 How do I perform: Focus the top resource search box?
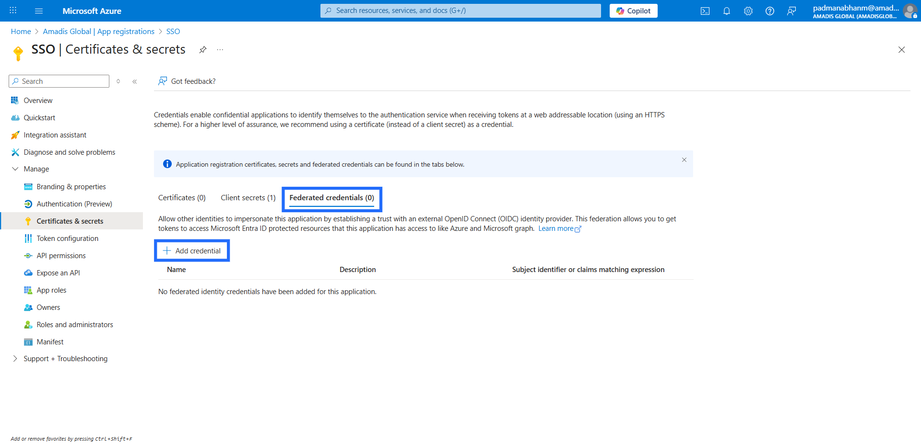point(460,11)
